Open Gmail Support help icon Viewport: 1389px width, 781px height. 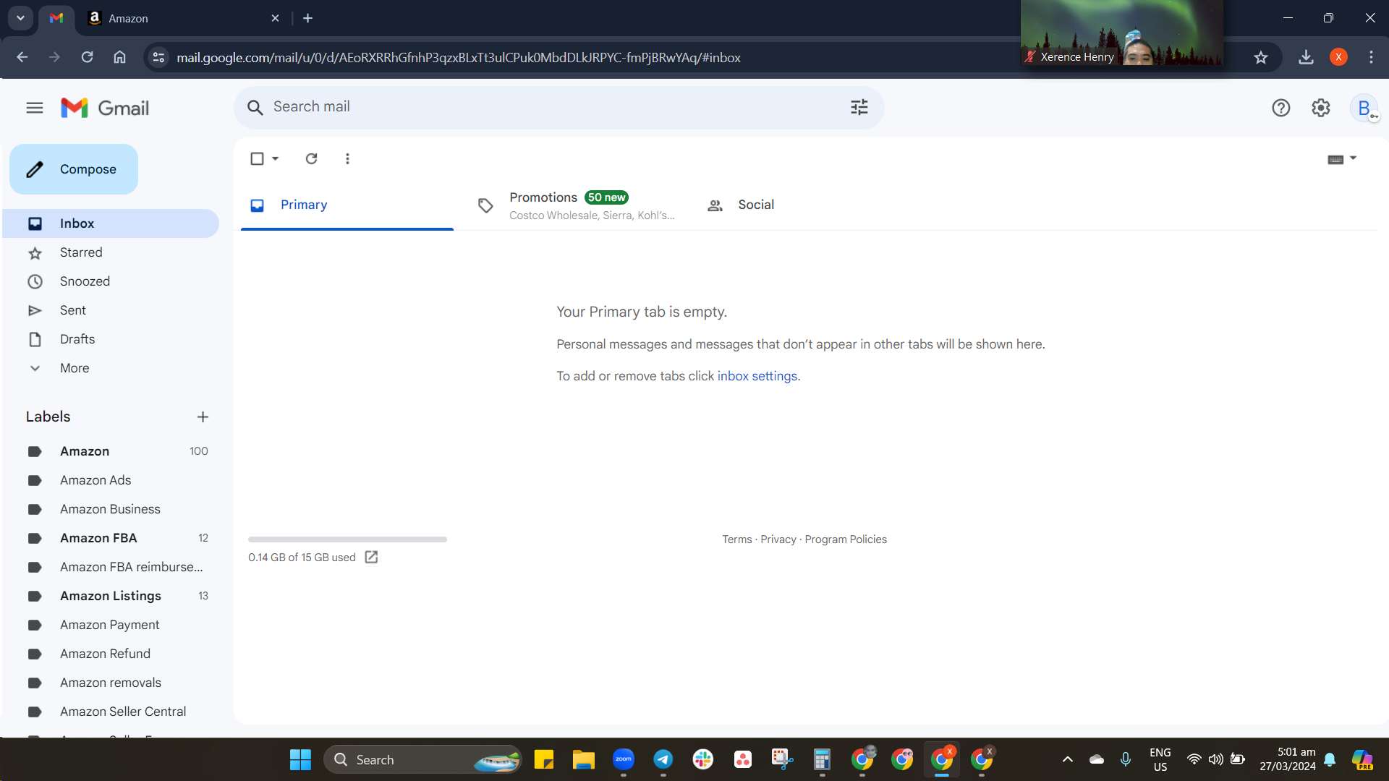pos(1281,108)
